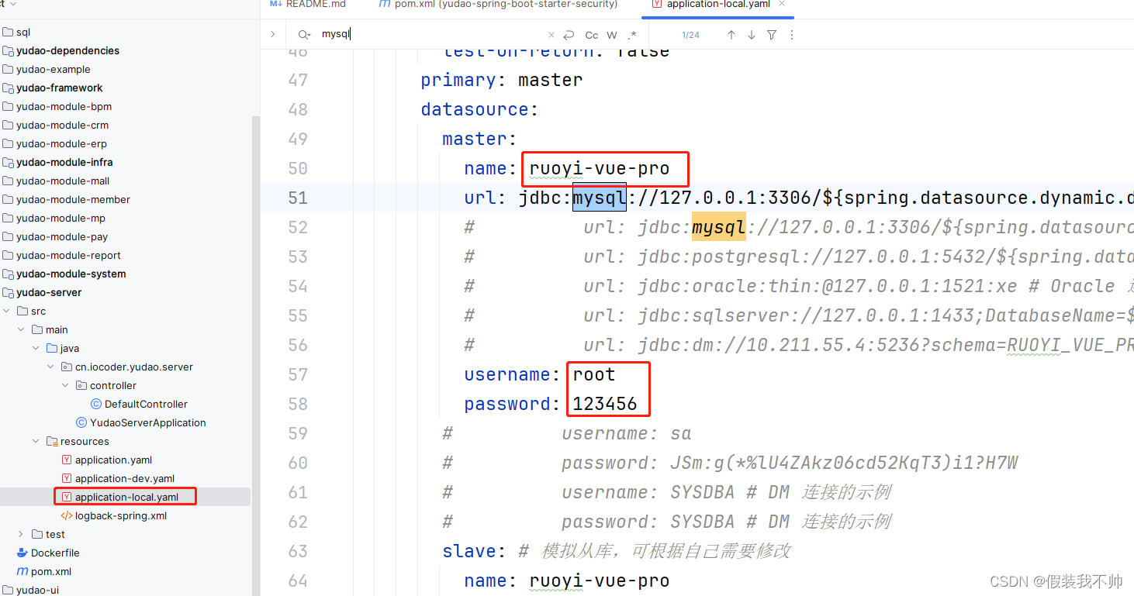Select yudao-module-bpm folder

coord(64,106)
